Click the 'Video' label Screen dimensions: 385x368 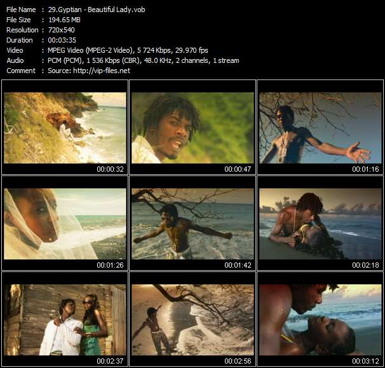pyautogui.click(x=15, y=50)
